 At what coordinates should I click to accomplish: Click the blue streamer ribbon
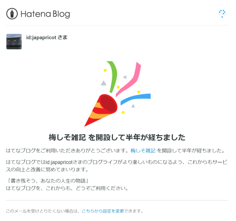pos(135,99)
